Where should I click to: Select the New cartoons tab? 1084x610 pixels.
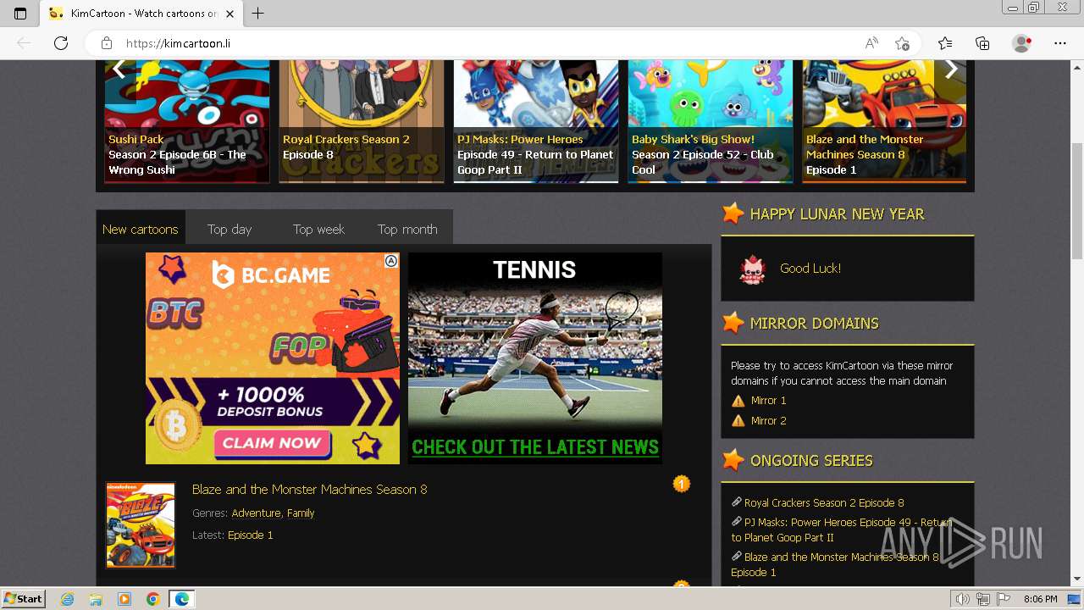click(141, 229)
